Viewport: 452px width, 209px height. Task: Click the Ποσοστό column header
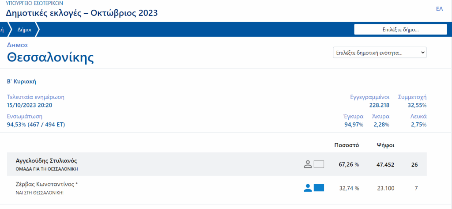click(347, 145)
